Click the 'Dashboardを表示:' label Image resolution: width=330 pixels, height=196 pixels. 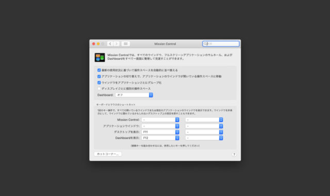127,138
